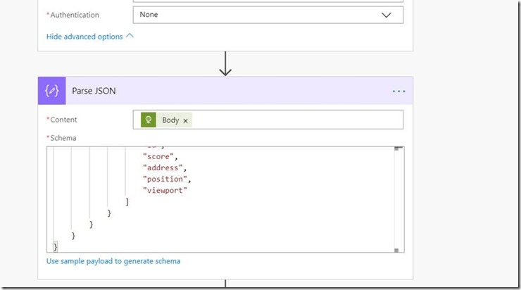Open the Authentication dropdown showing None
521x290 pixels.
[268, 15]
